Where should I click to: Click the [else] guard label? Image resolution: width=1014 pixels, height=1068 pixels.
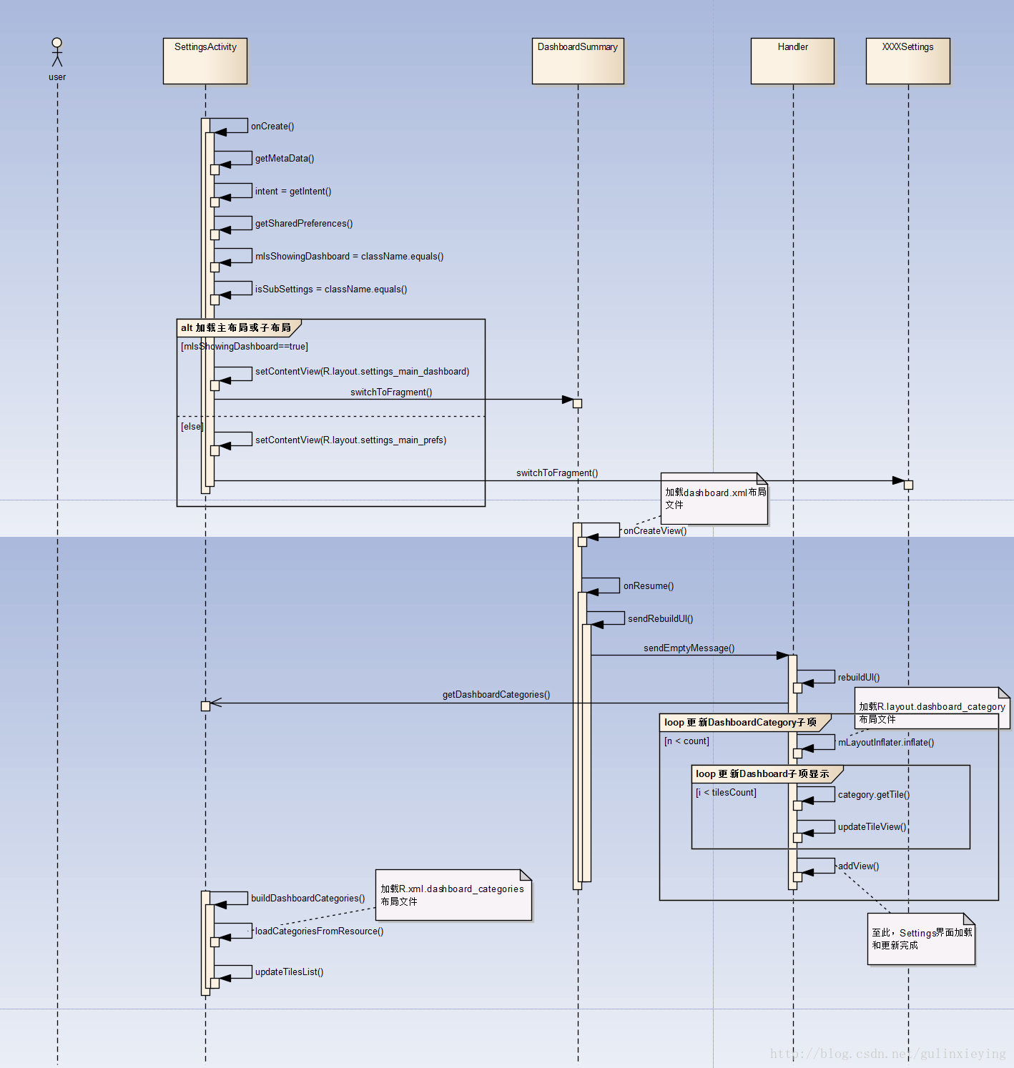click(192, 427)
